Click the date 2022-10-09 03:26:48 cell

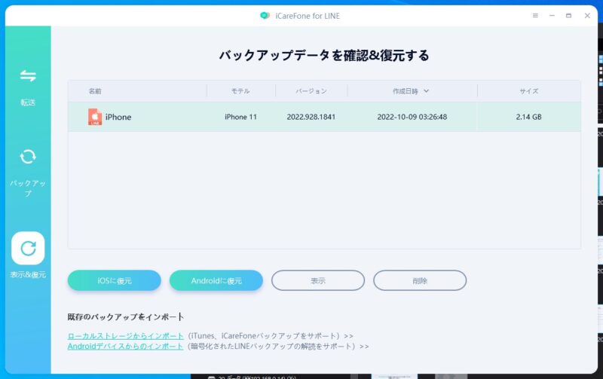pyautogui.click(x=412, y=117)
